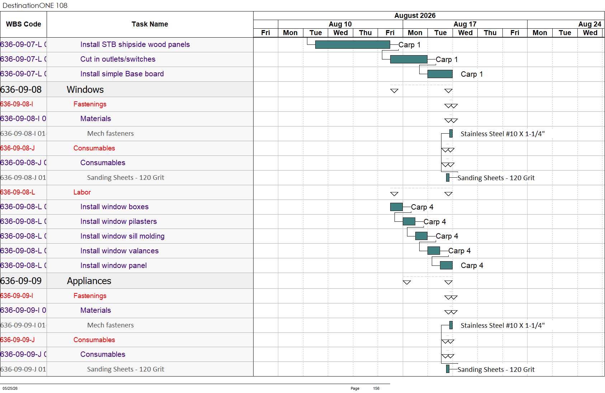This screenshot has width=605, height=393.
Task: Click the Gantt bar for Install simple Base board
Action: pyautogui.click(x=440, y=74)
